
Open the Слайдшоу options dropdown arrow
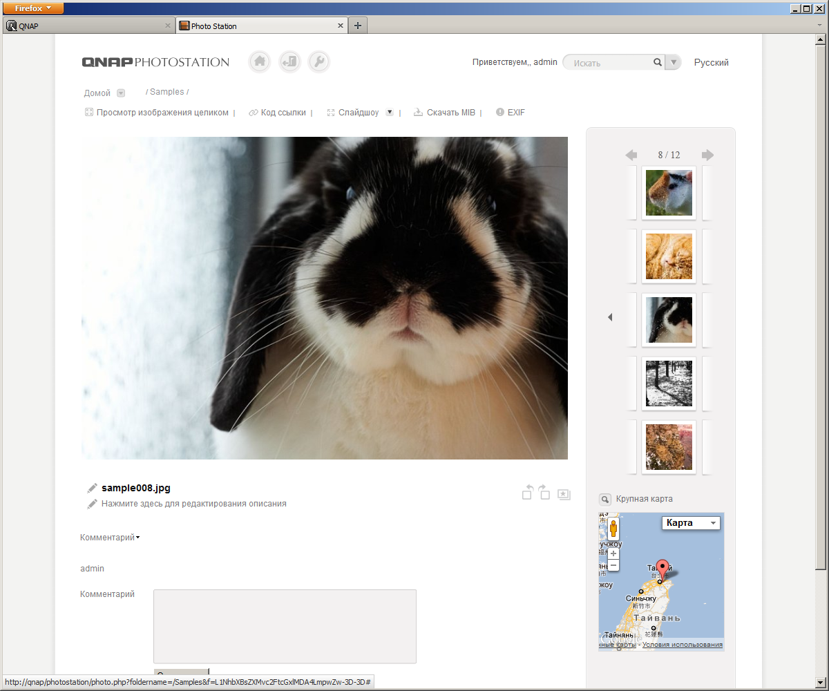point(390,112)
